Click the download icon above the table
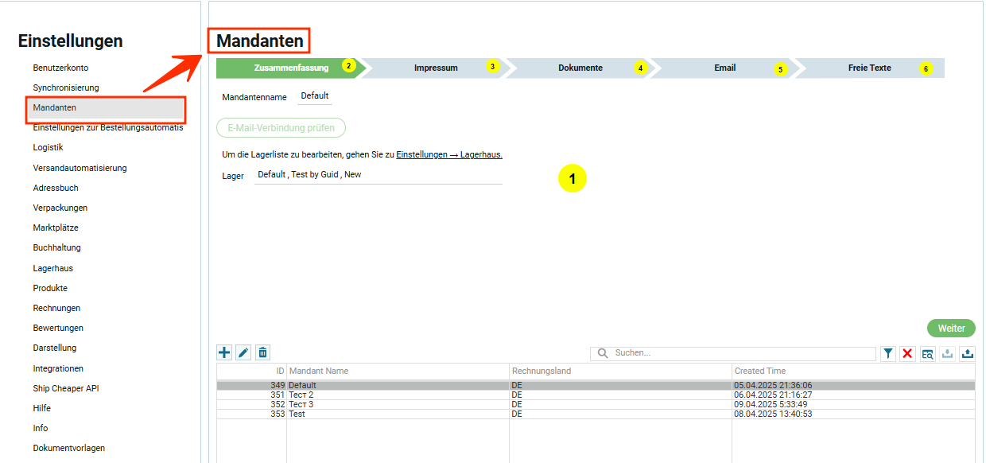This screenshot has width=986, height=463. pyautogui.click(x=947, y=353)
